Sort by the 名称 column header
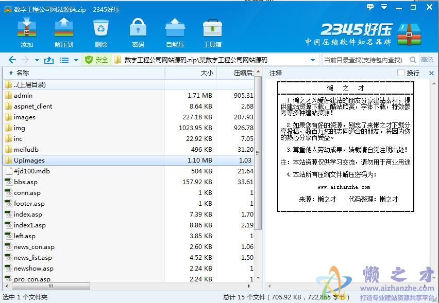439x303 pixels. click(x=84, y=73)
